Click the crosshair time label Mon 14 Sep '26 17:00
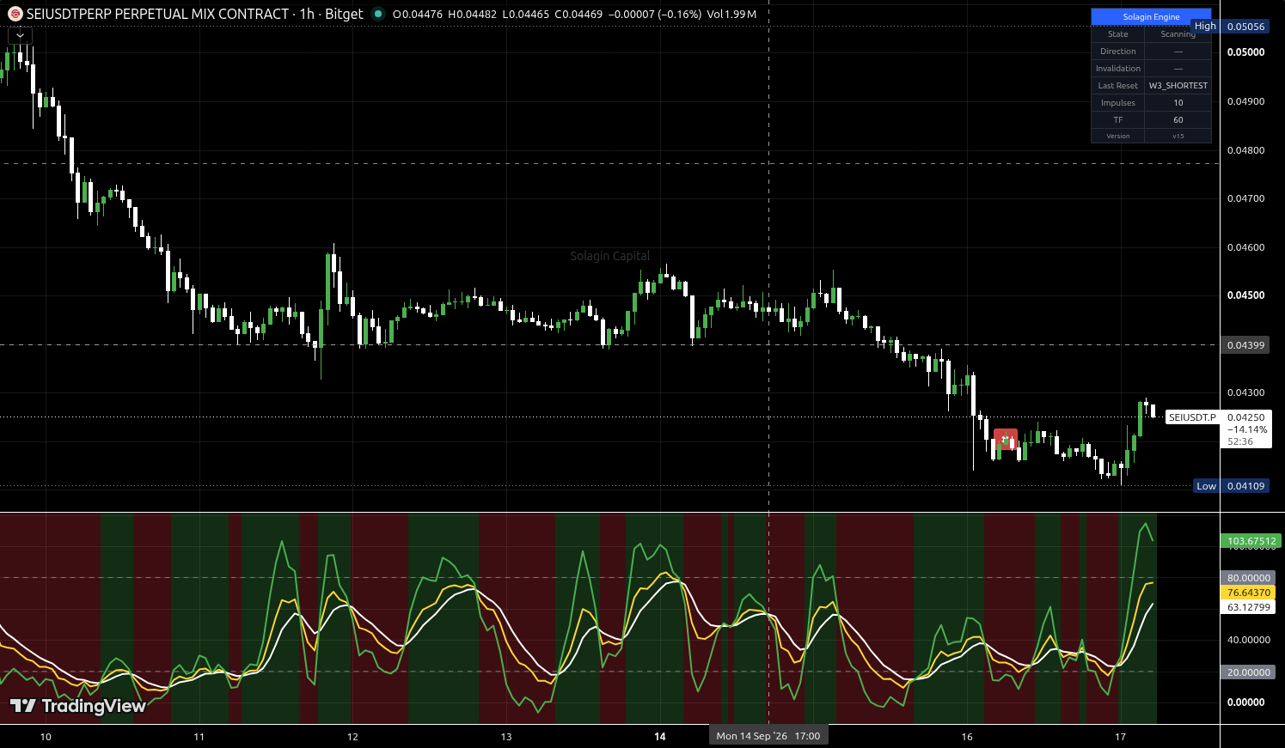 (768, 736)
